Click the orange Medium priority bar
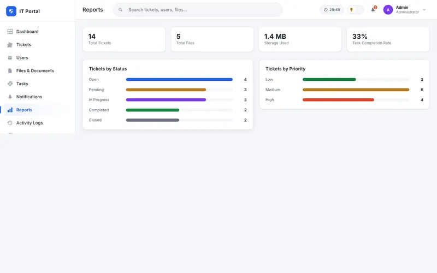This screenshot has width=437, height=273. (356, 90)
